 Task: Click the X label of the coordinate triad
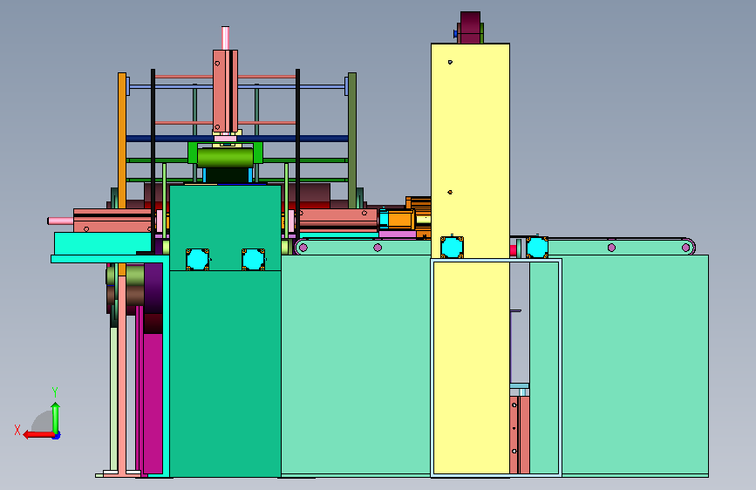pyautogui.click(x=17, y=430)
